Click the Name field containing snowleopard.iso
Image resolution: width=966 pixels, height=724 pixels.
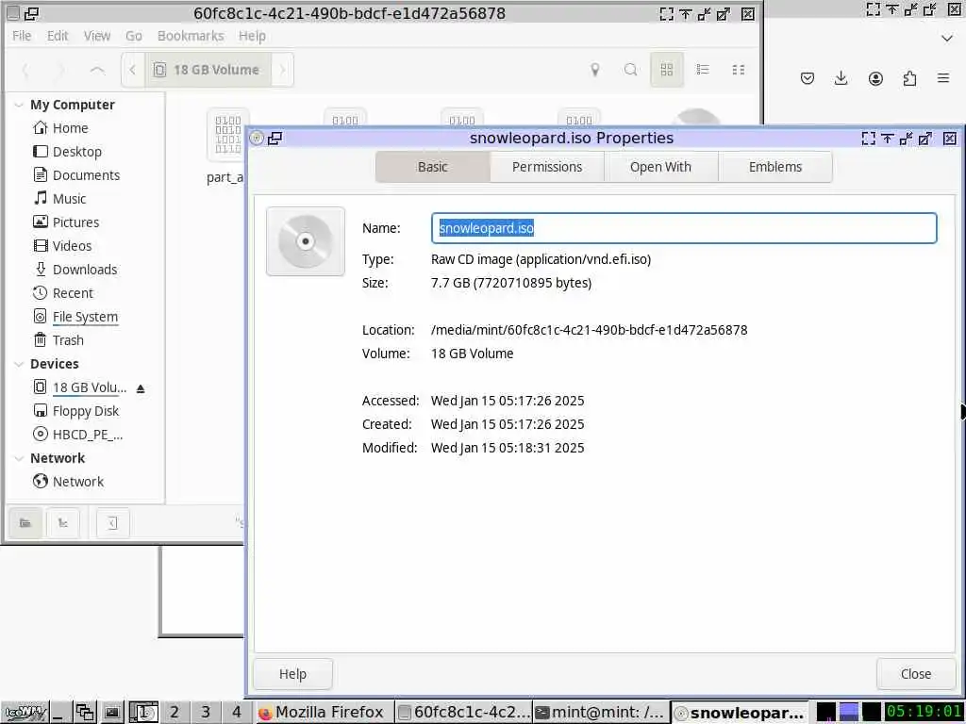click(x=684, y=228)
